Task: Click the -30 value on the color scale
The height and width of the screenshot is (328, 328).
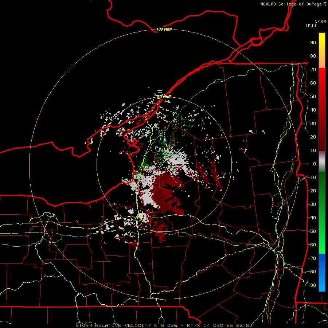Action: [312, 204]
